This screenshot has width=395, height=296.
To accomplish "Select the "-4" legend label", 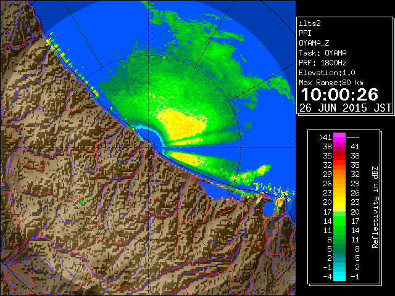I will 327,277.
